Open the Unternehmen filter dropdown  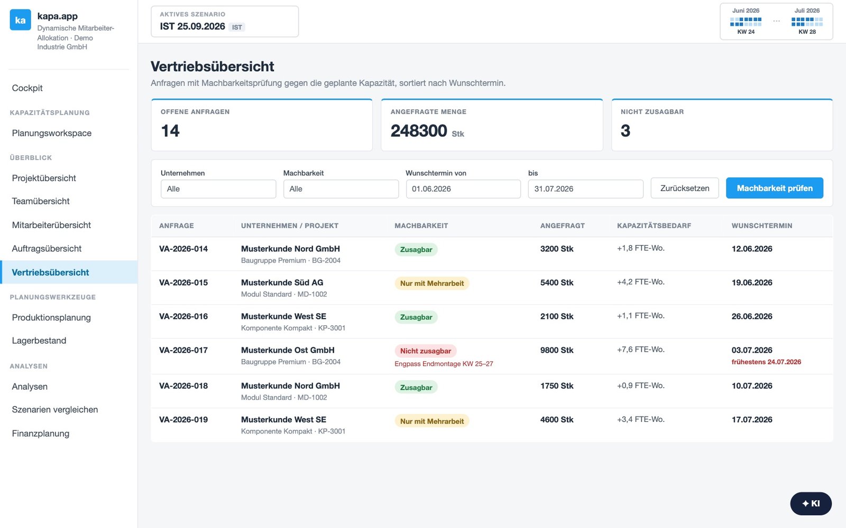(218, 189)
